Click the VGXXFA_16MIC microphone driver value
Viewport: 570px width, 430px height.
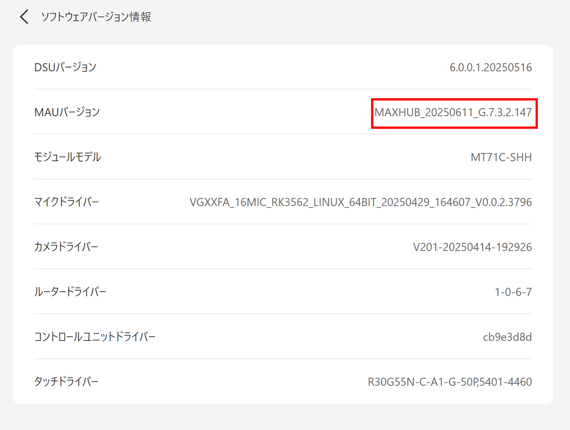360,202
